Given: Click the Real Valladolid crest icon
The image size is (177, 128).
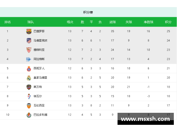Looking at the screenshot, I should (x=29, y=115).
